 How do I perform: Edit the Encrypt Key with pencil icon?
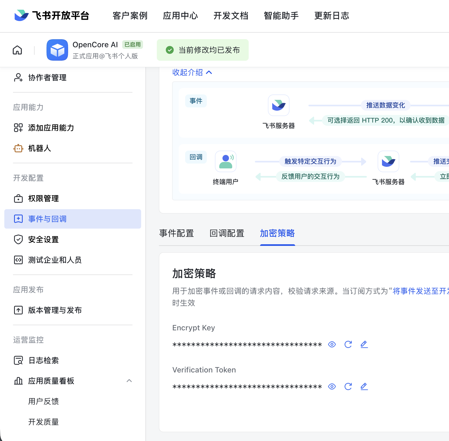tap(364, 344)
